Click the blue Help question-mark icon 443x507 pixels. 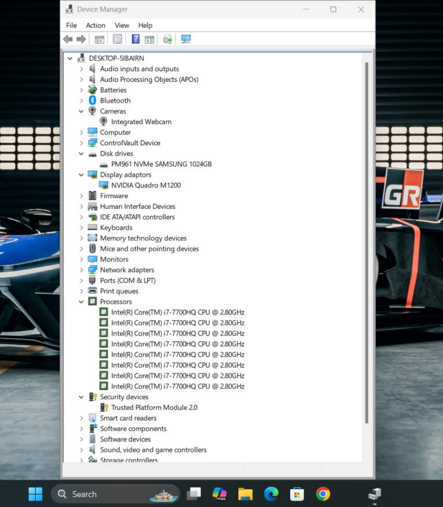[x=136, y=39]
